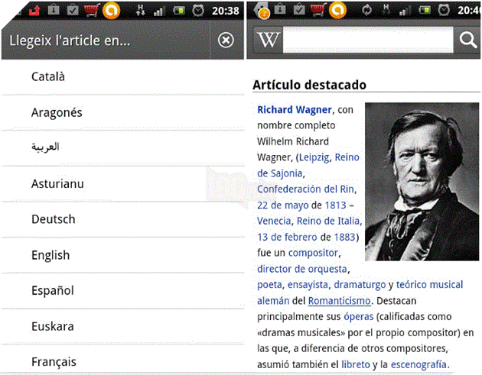Tap the sync icon in right status bar
The width and height of the screenshot is (482, 375).
[366, 11]
